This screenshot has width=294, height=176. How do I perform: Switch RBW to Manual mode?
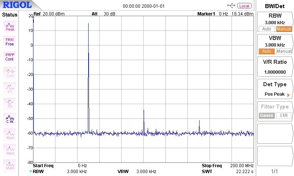click(284, 29)
